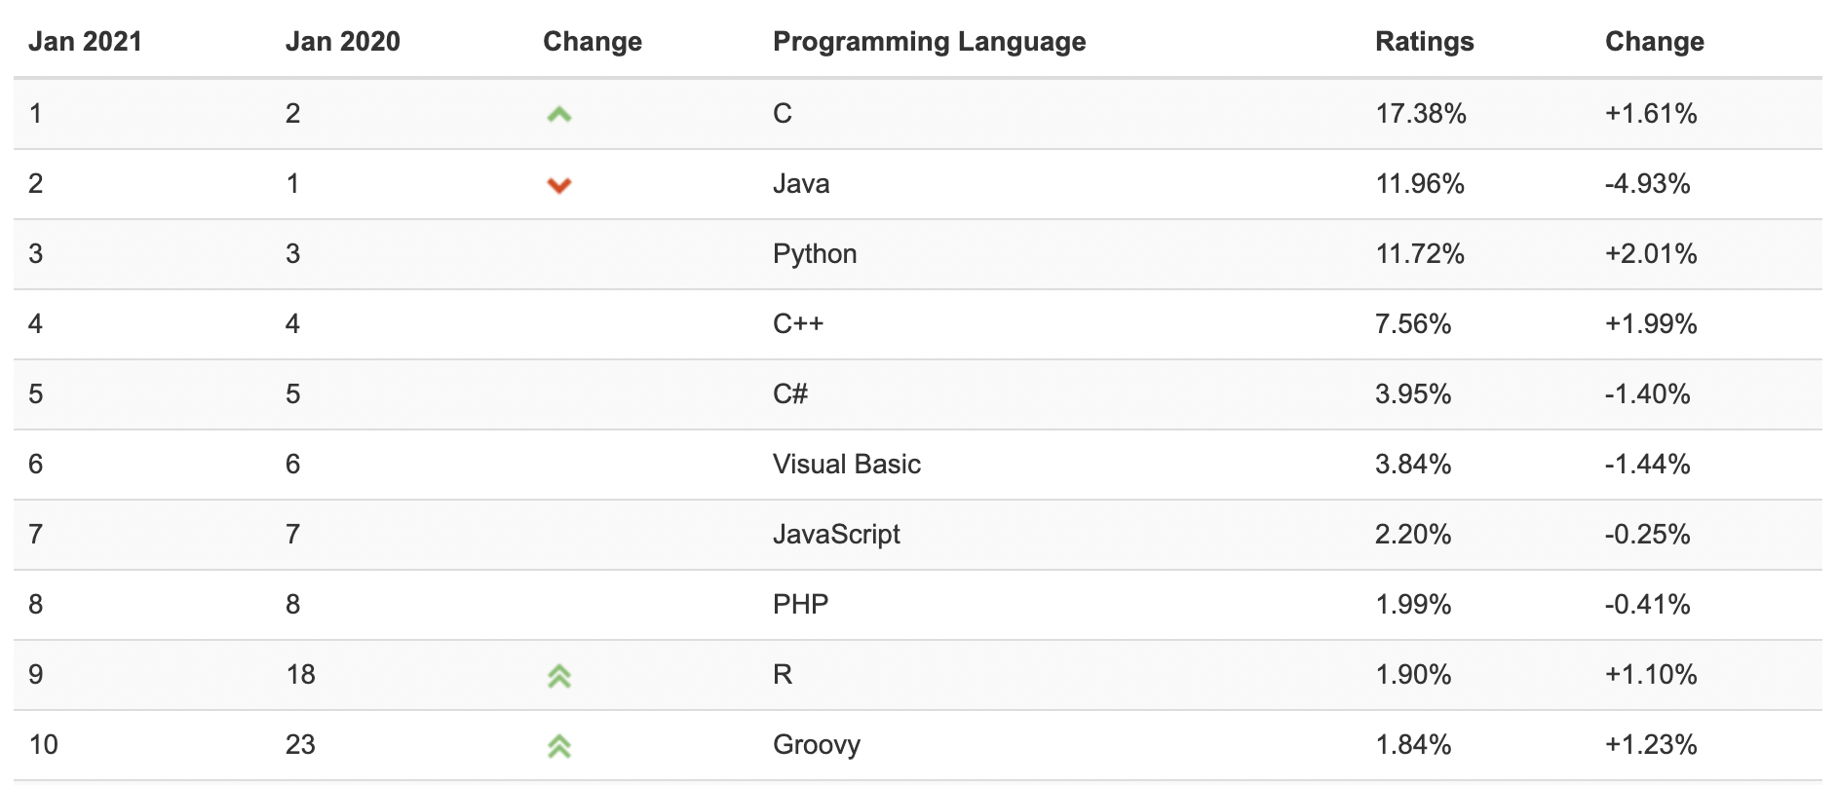Viewport: 1838px width, 785px height.
Task: Click the Jan 2020 column header
Action: coord(342,42)
